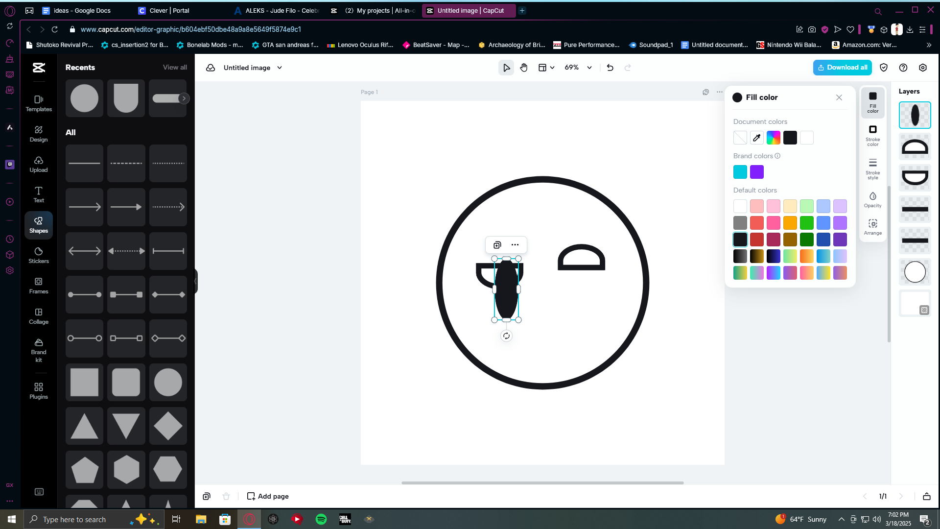Screen dimensions: 940x529
Task: Pick the purple brand color swatch
Action: pyautogui.click(x=757, y=172)
